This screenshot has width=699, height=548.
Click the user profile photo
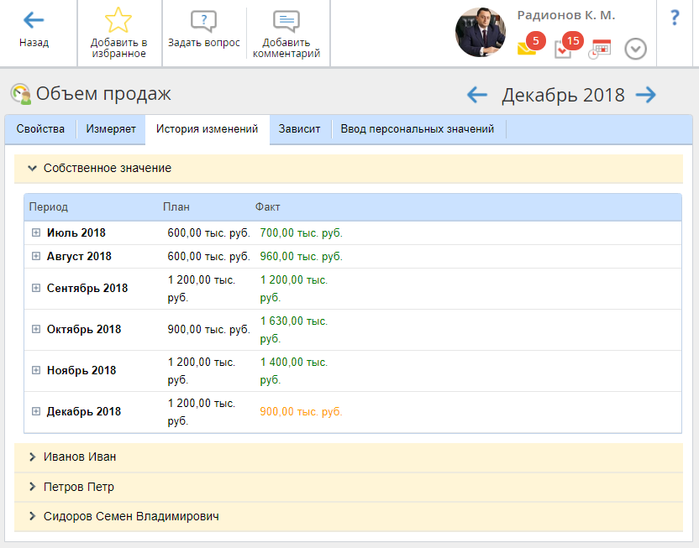tap(481, 32)
